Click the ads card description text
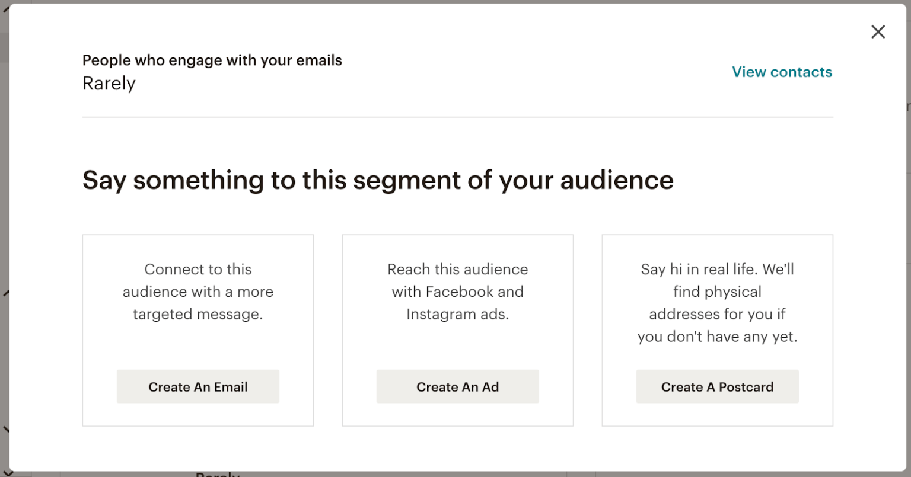The height and width of the screenshot is (477, 911). pyautogui.click(x=457, y=292)
